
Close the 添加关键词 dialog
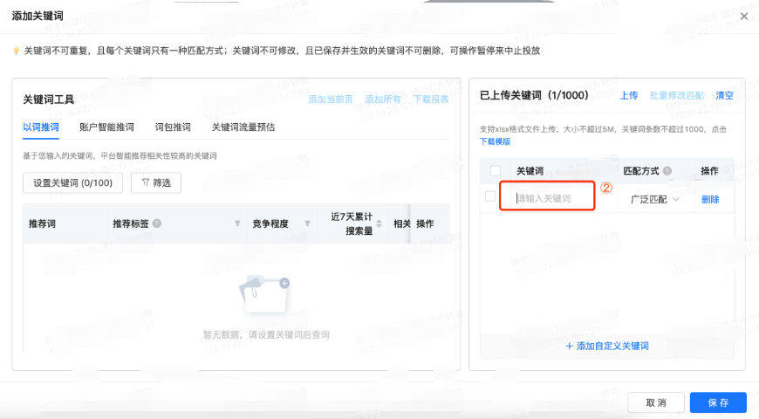point(744,16)
